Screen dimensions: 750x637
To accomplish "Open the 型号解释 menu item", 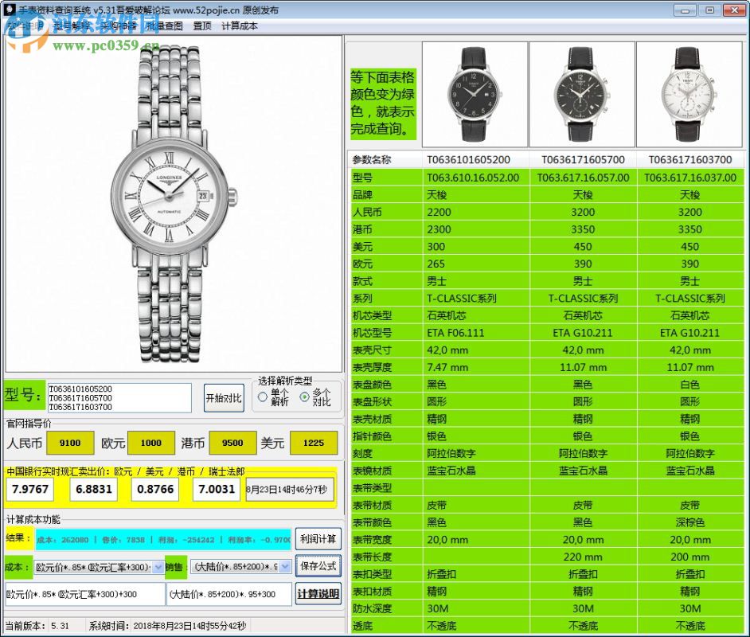I will (72, 25).
